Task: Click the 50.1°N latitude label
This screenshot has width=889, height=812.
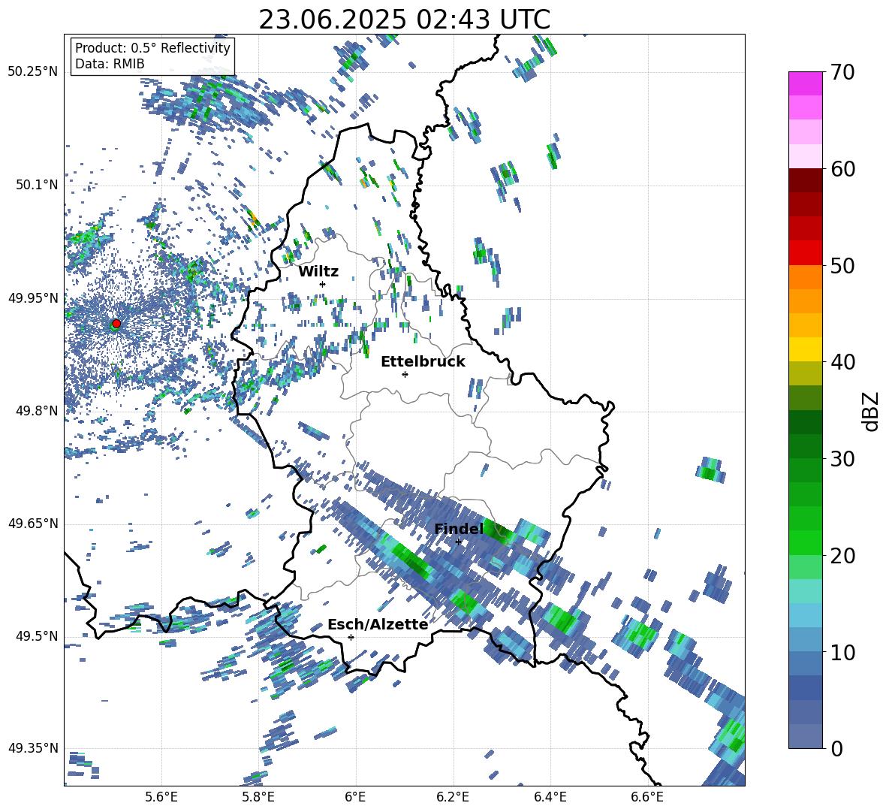Action: tap(36, 185)
